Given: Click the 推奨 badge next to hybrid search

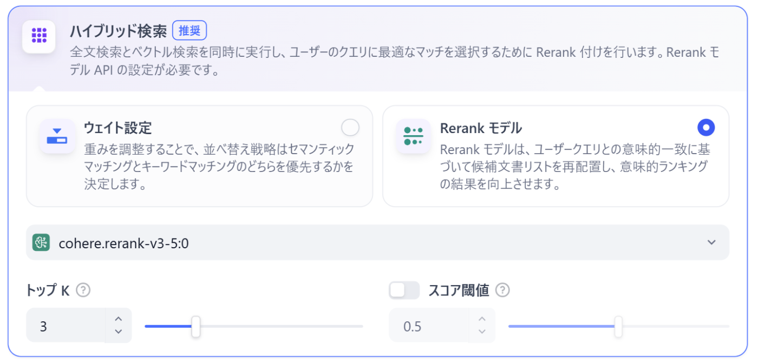Looking at the screenshot, I should point(190,31).
